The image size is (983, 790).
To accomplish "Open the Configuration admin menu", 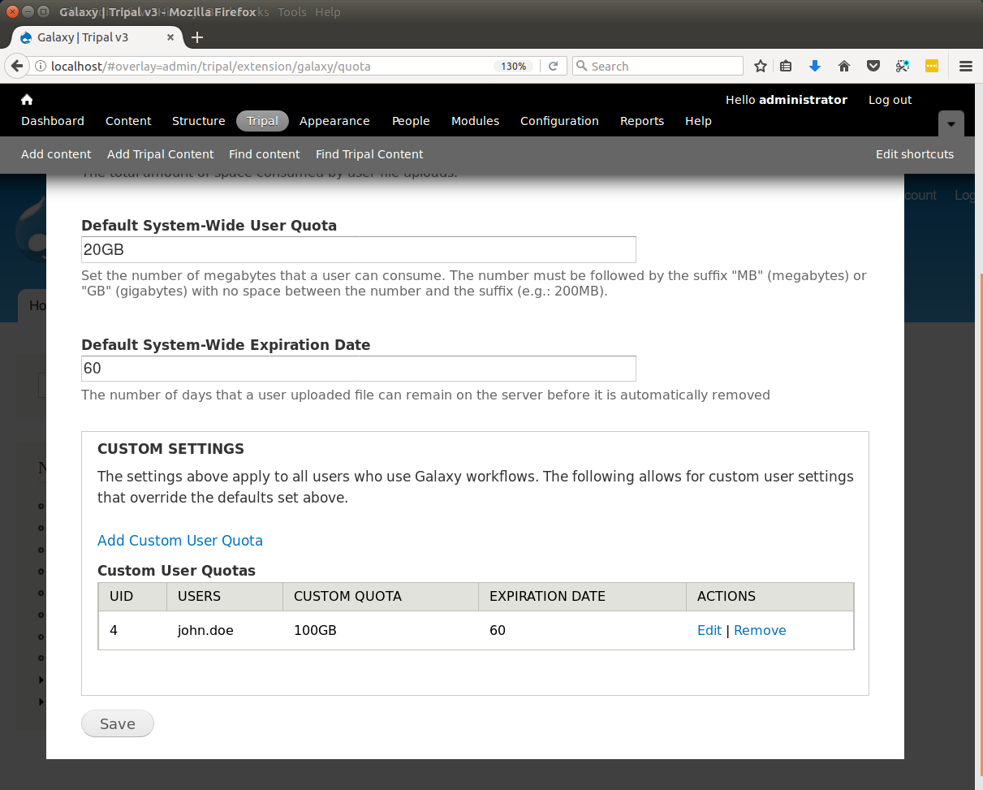I will click(x=559, y=121).
